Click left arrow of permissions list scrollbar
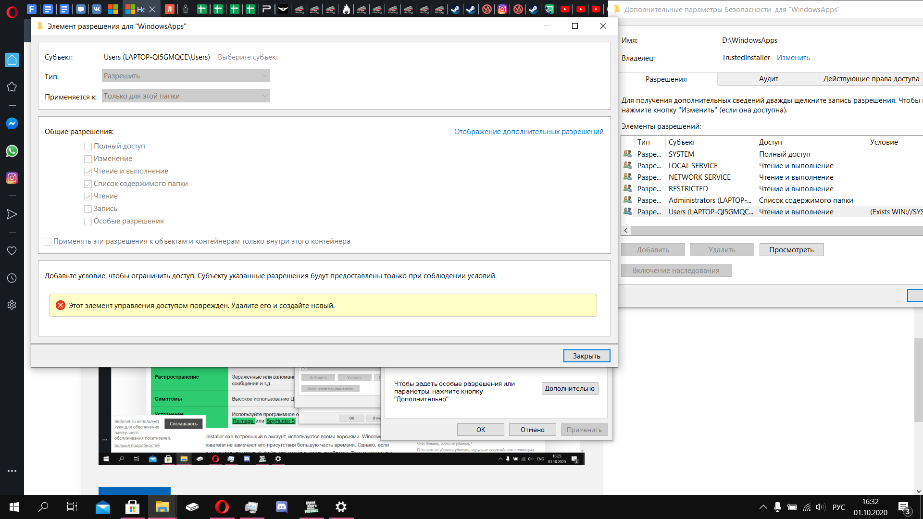Screen dimensions: 923x519 pos(626,231)
